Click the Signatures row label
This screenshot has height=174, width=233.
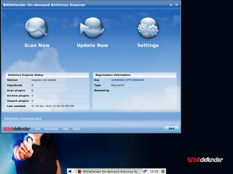[15, 85]
